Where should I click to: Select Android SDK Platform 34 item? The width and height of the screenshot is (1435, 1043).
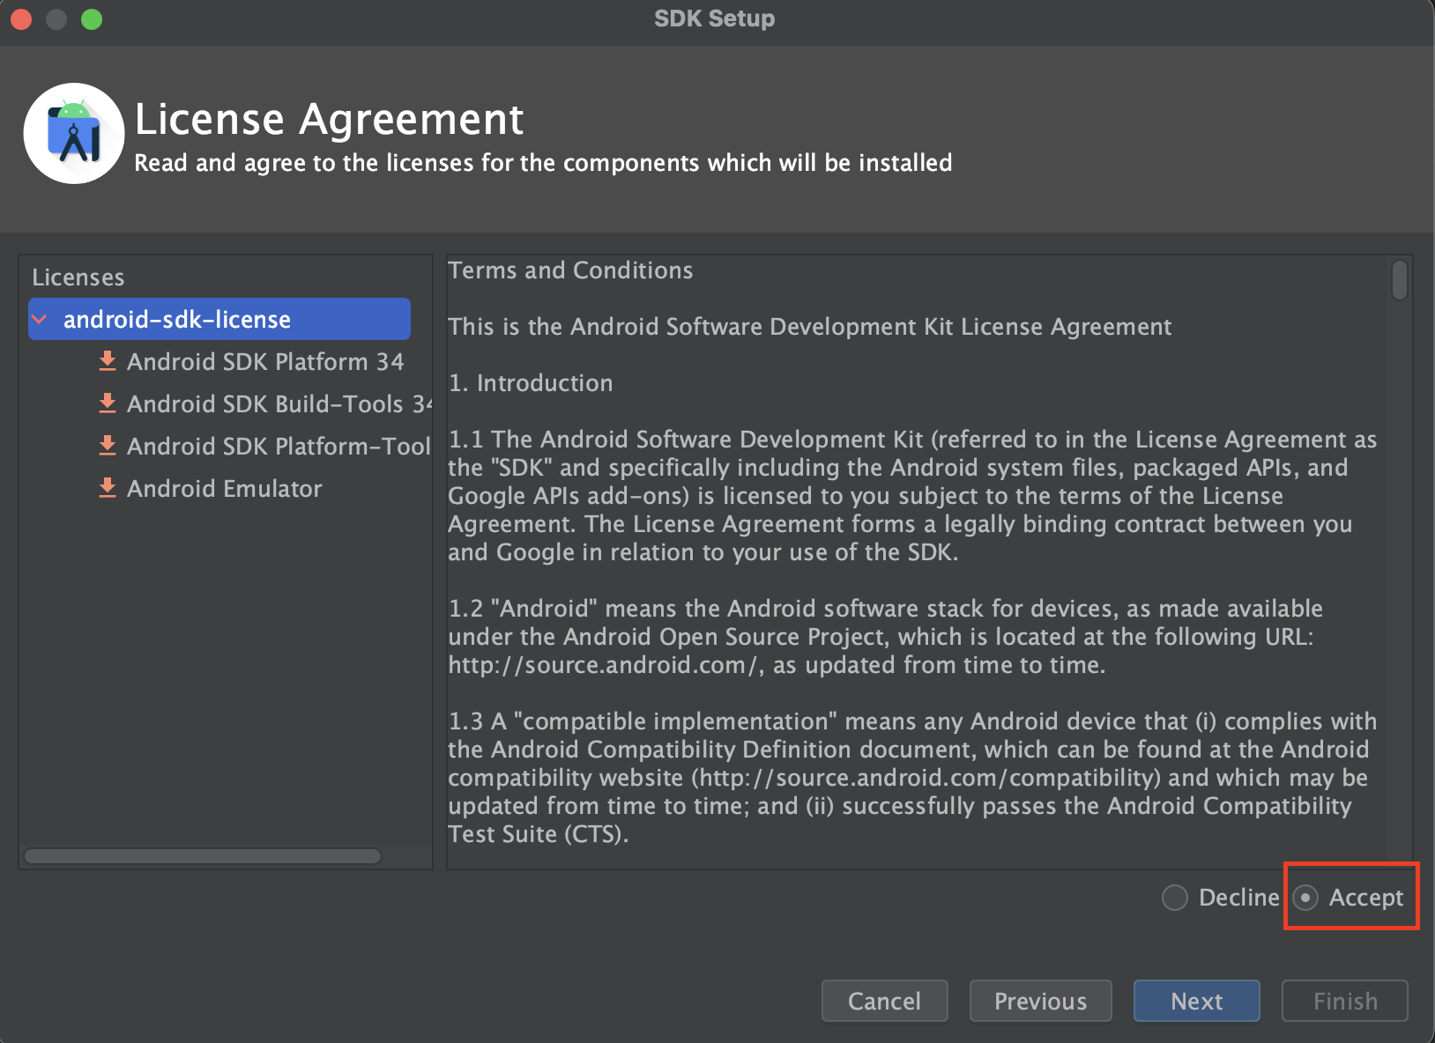tap(265, 361)
